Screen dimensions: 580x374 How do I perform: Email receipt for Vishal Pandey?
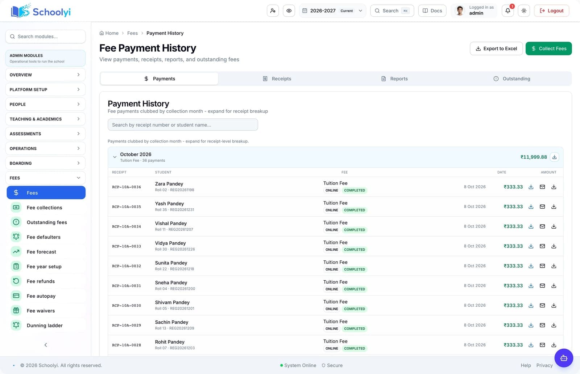coord(542,226)
